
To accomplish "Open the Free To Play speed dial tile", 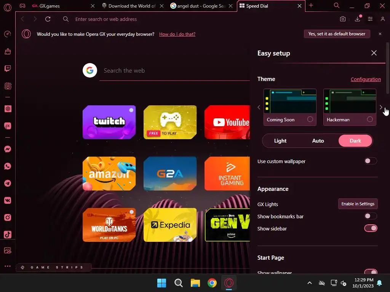I will (x=170, y=122).
